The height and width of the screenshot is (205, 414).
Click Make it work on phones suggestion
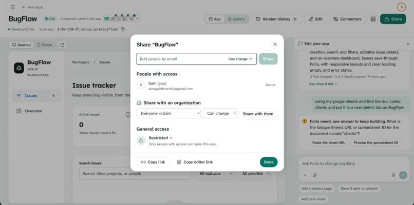pyautogui.click(x=359, y=189)
